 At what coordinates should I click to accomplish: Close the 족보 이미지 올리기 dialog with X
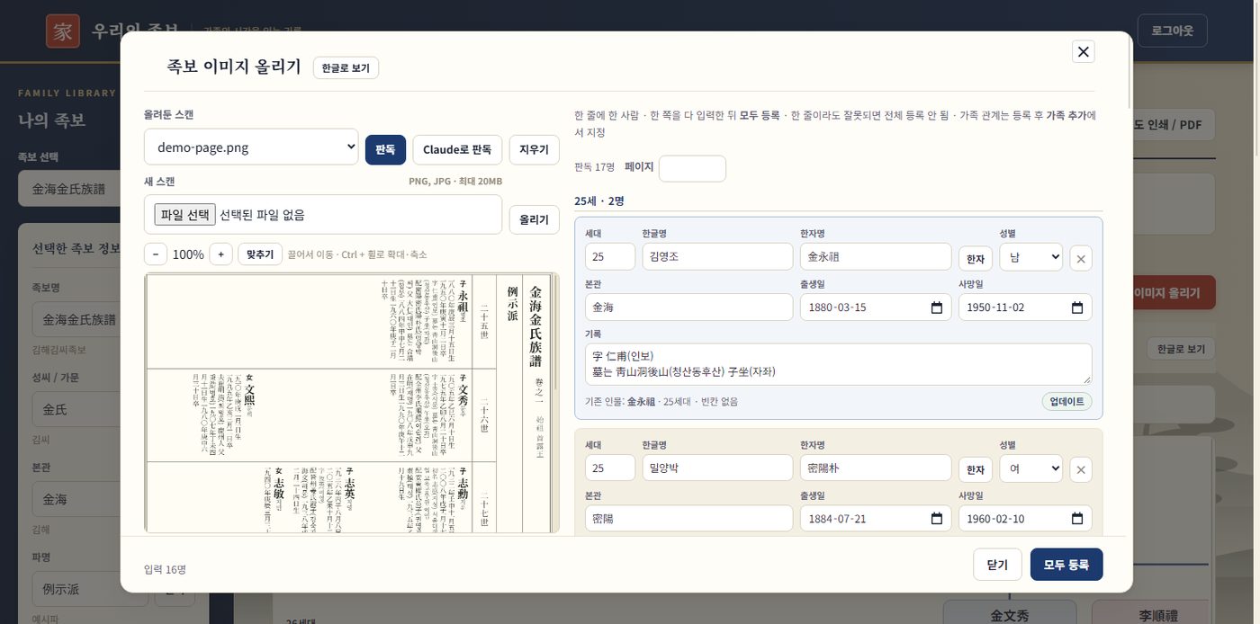coord(1084,51)
